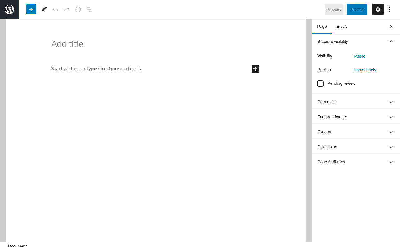Click the Undo arrow
This screenshot has width=400, height=250.
[56, 9]
